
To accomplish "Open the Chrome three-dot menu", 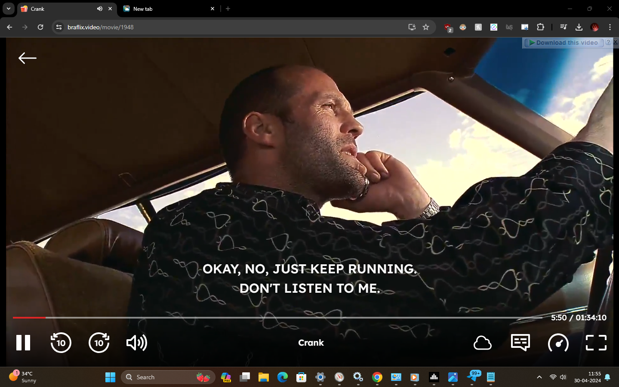I will point(610,27).
